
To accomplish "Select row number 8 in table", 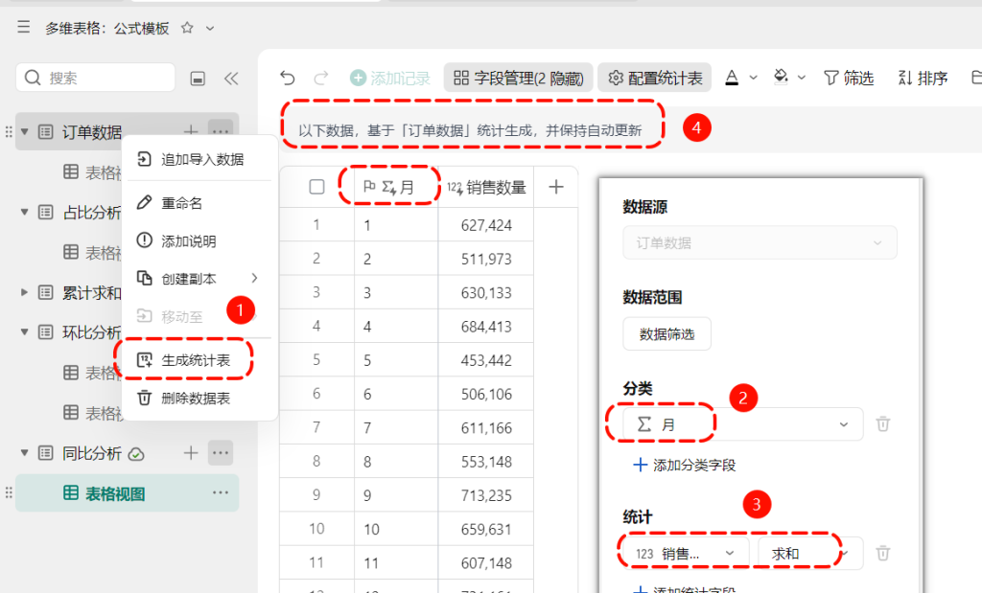I will [x=316, y=462].
